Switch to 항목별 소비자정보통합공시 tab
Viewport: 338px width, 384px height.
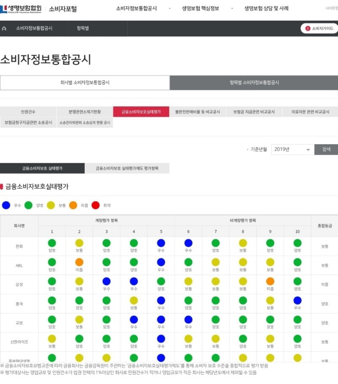(254, 83)
